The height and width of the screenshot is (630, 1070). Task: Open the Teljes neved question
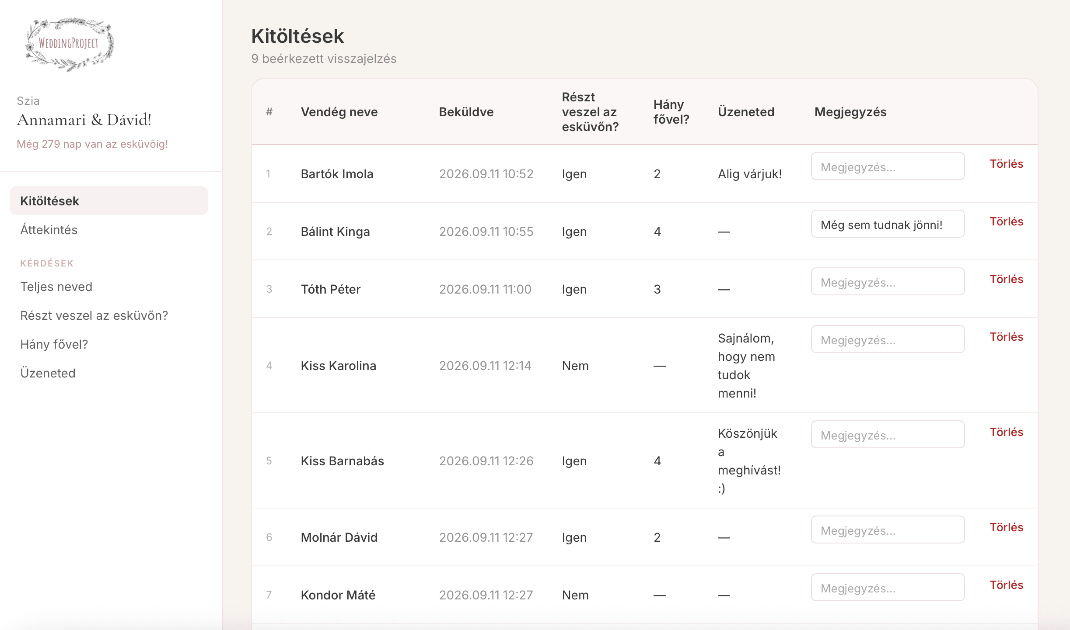pyautogui.click(x=56, y=287)
